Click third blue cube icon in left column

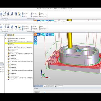(35, 40)
